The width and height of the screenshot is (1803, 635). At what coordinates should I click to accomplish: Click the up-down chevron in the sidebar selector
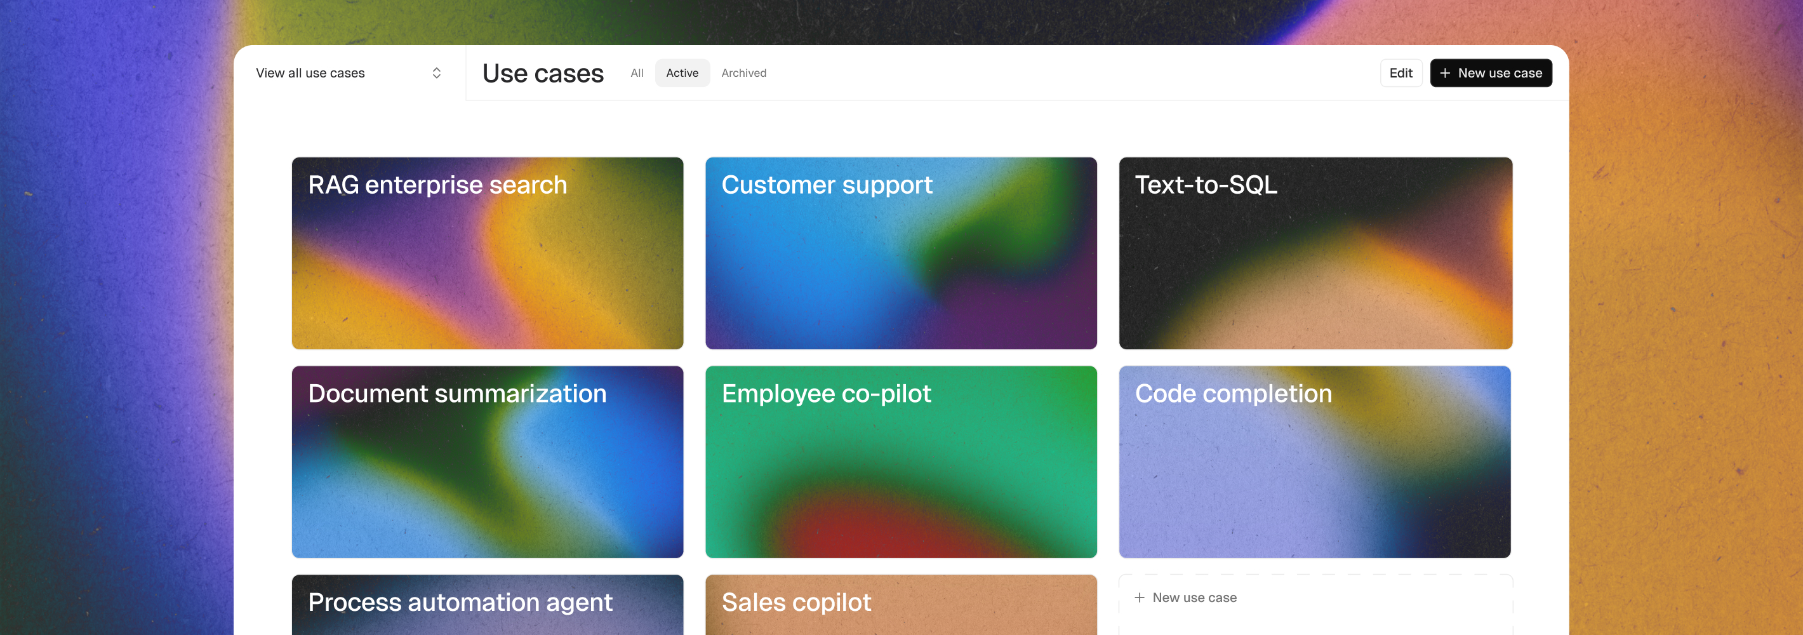[x=437, y=73]
